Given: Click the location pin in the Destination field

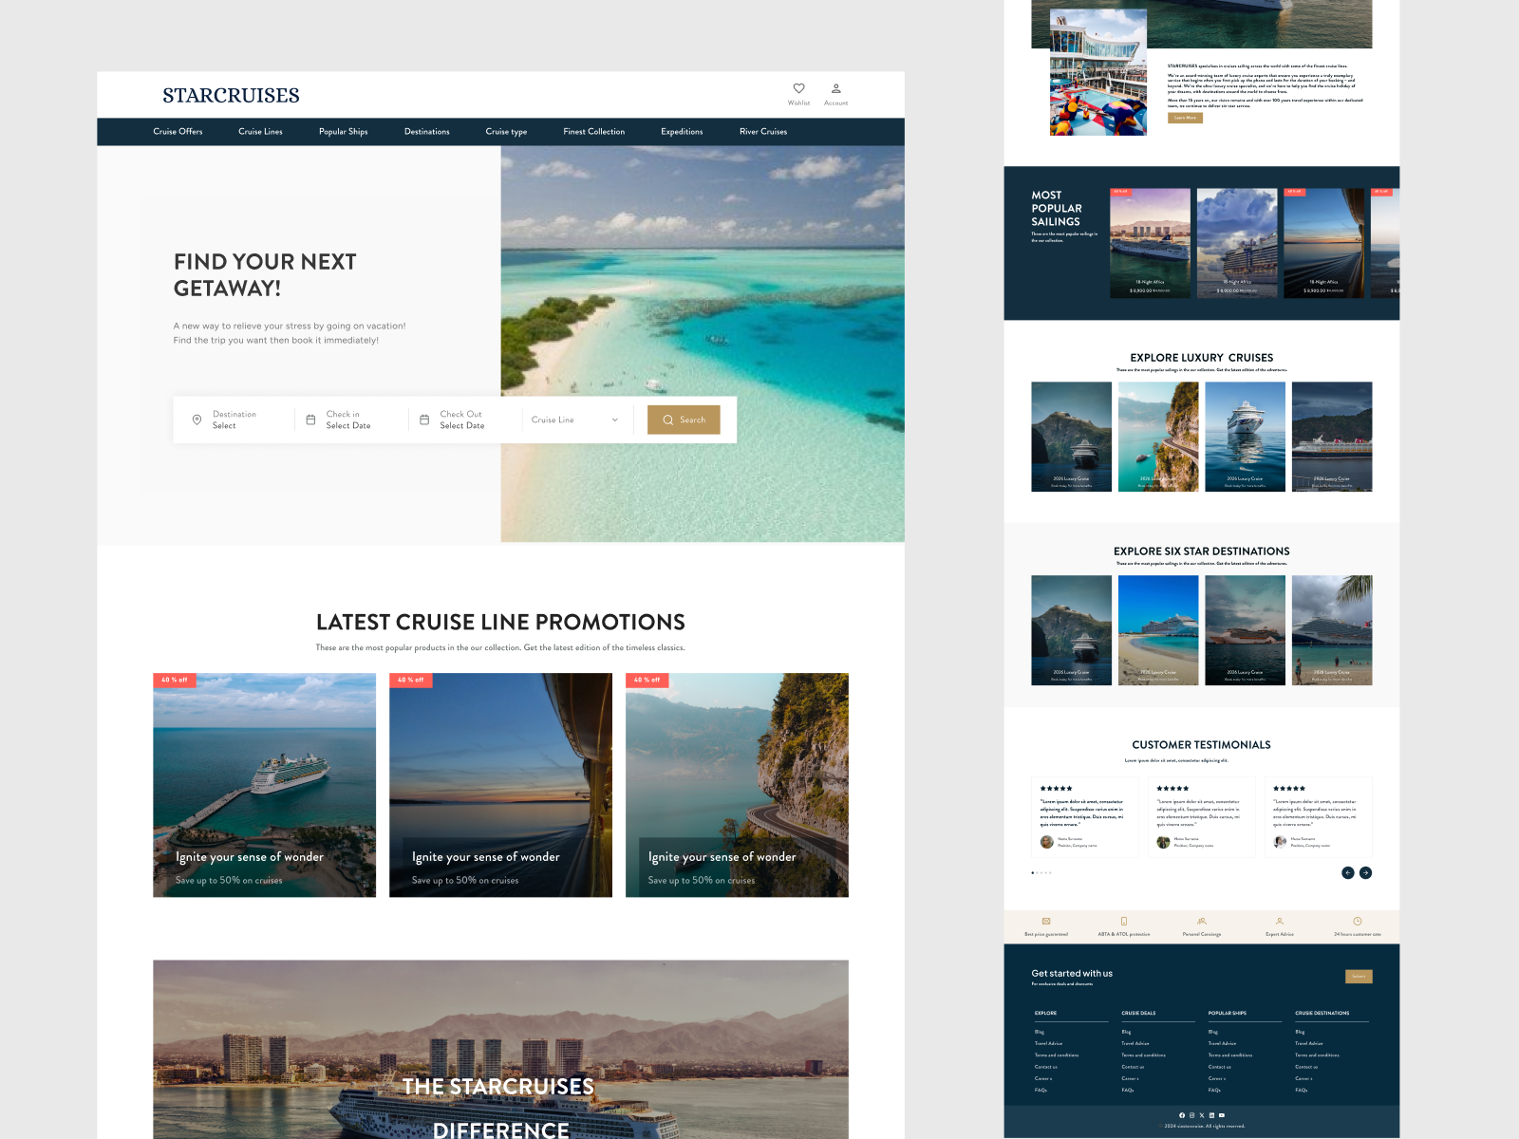Looking at the screenshot, I should coord(197,420).
